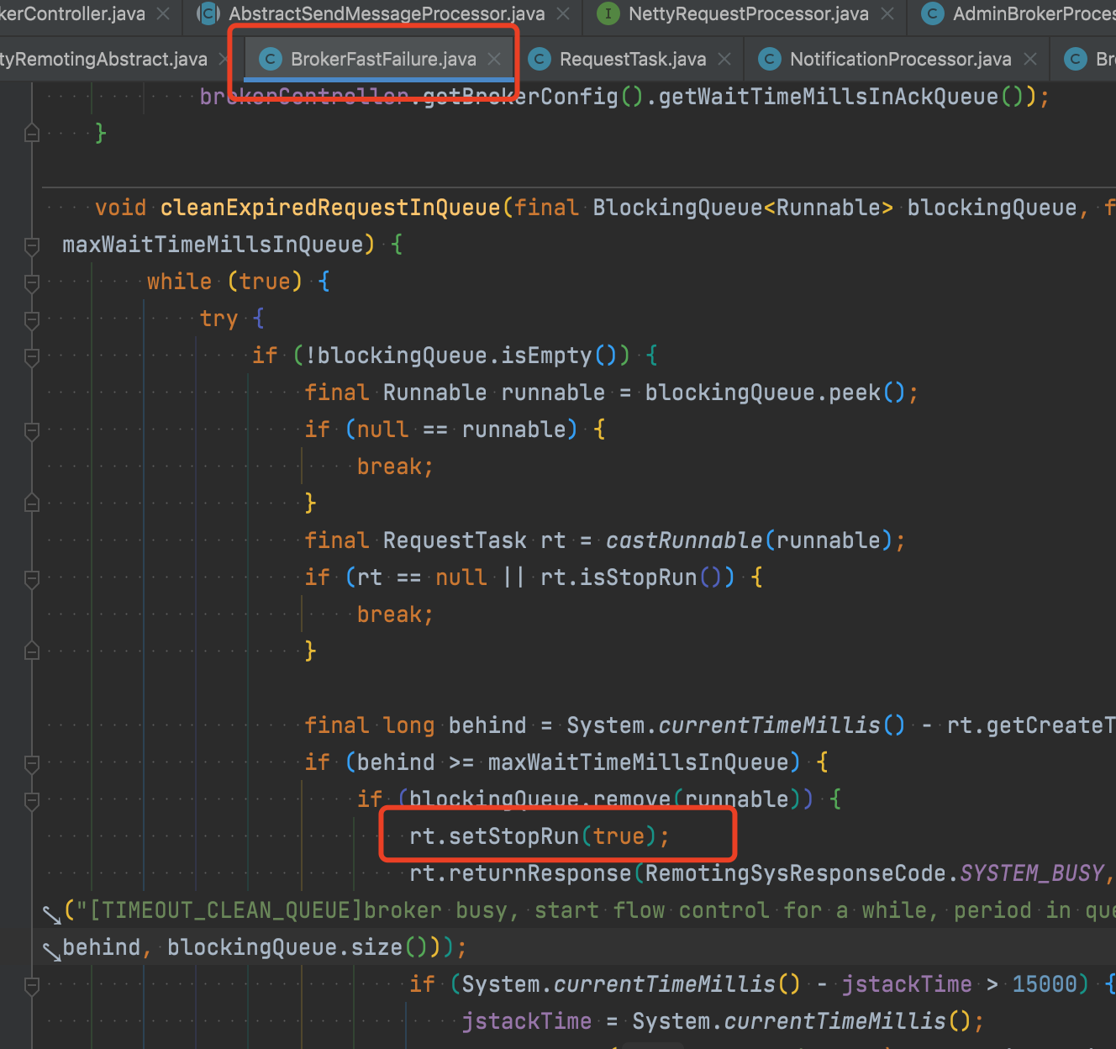Viewport: 1116px width, 1049px height.
Task: Collapse the while (true) block fold marker
Action: [x=31, y=283]
